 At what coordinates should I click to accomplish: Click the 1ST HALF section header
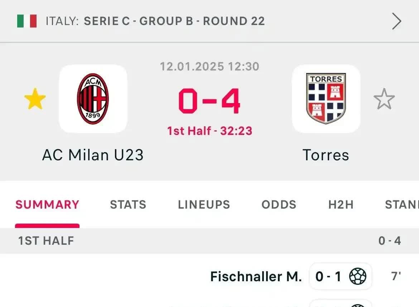209,241
